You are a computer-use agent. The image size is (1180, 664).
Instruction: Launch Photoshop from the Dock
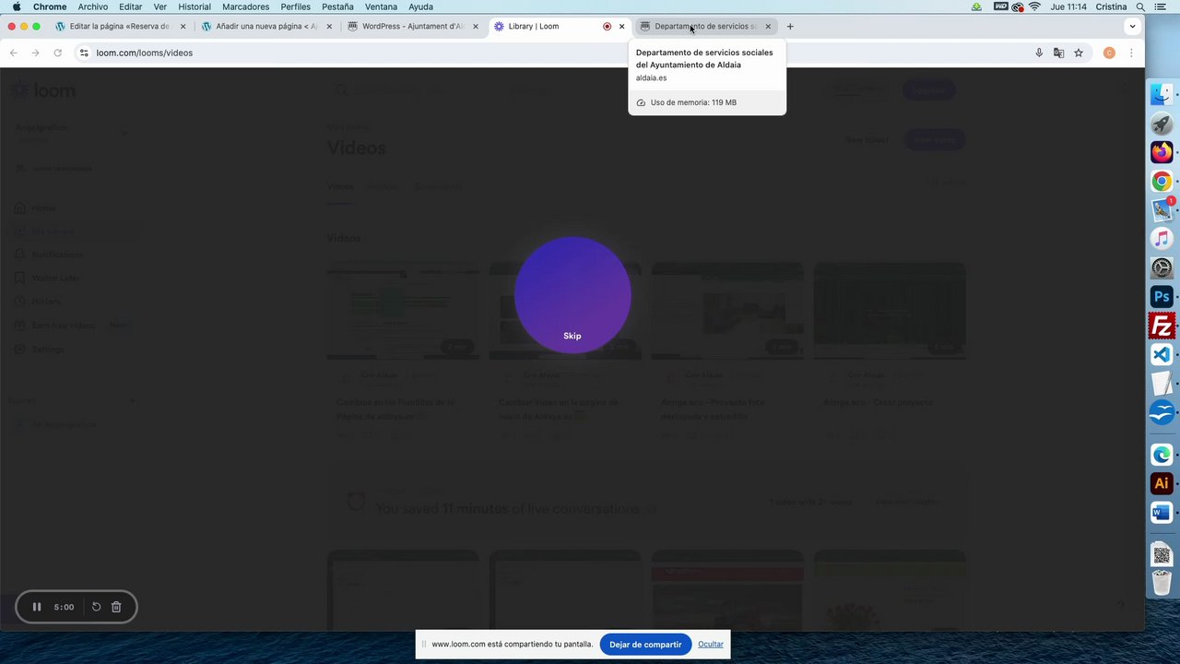click(x=1162, y=297)
